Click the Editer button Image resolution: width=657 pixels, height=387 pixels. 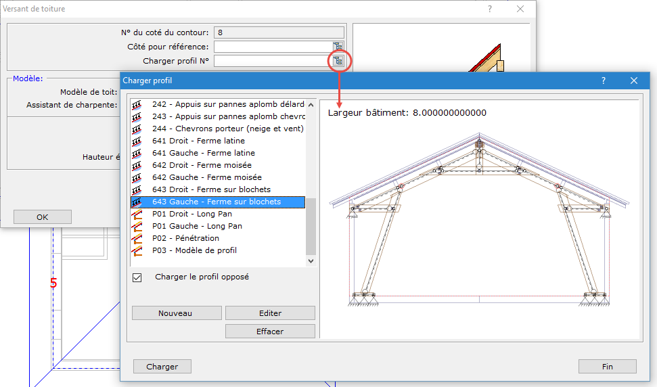click(x=270, y=313)
